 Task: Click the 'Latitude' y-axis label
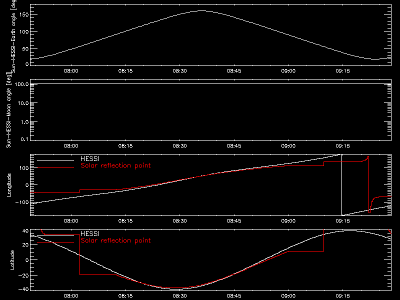pos(12,260)
